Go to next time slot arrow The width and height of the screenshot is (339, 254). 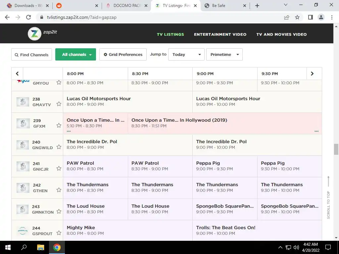click(312, 74)
